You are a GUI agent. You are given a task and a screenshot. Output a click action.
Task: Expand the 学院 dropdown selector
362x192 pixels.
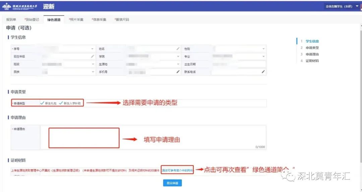[178, 57]
